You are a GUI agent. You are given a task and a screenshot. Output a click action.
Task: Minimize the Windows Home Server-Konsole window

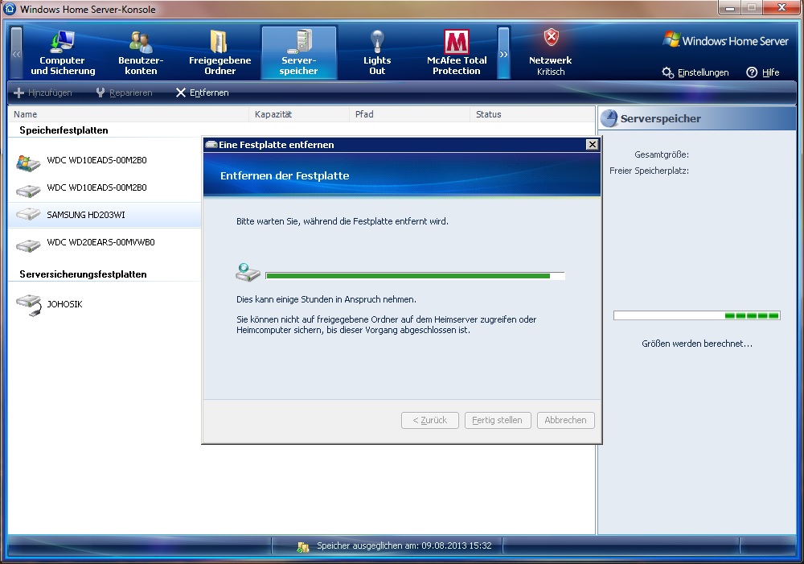tap(730, 8)
